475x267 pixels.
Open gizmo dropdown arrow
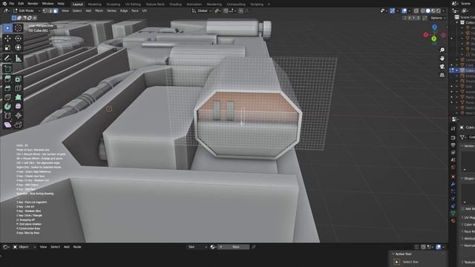pyautogui.click(x=397, y=10)
